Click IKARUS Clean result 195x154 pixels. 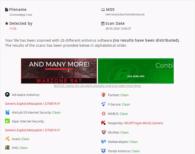click(124, 114)
